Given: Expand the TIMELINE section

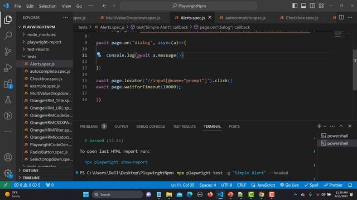Looking at the screenshot, I should 31,178.
